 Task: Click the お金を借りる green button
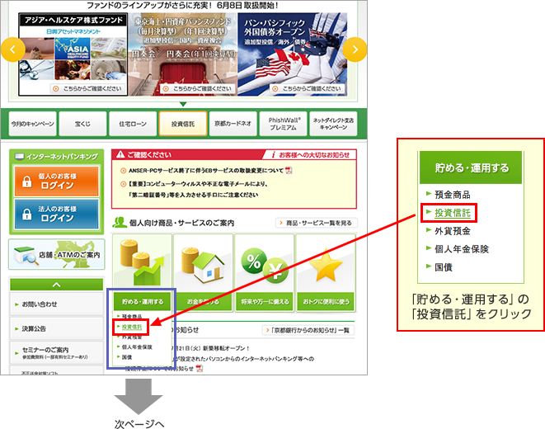(x=204, y=301)
